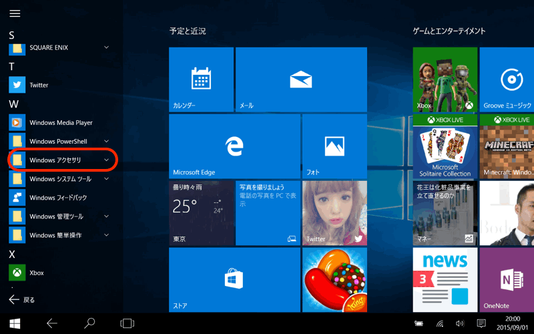Open the Candy Crush tile

point(334,279)
